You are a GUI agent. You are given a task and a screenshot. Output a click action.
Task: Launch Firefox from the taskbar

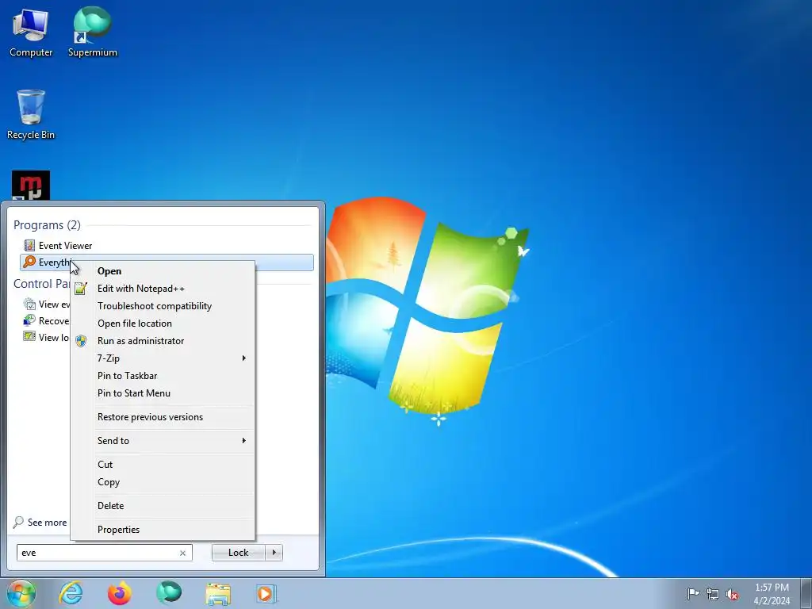coord(120,593)
